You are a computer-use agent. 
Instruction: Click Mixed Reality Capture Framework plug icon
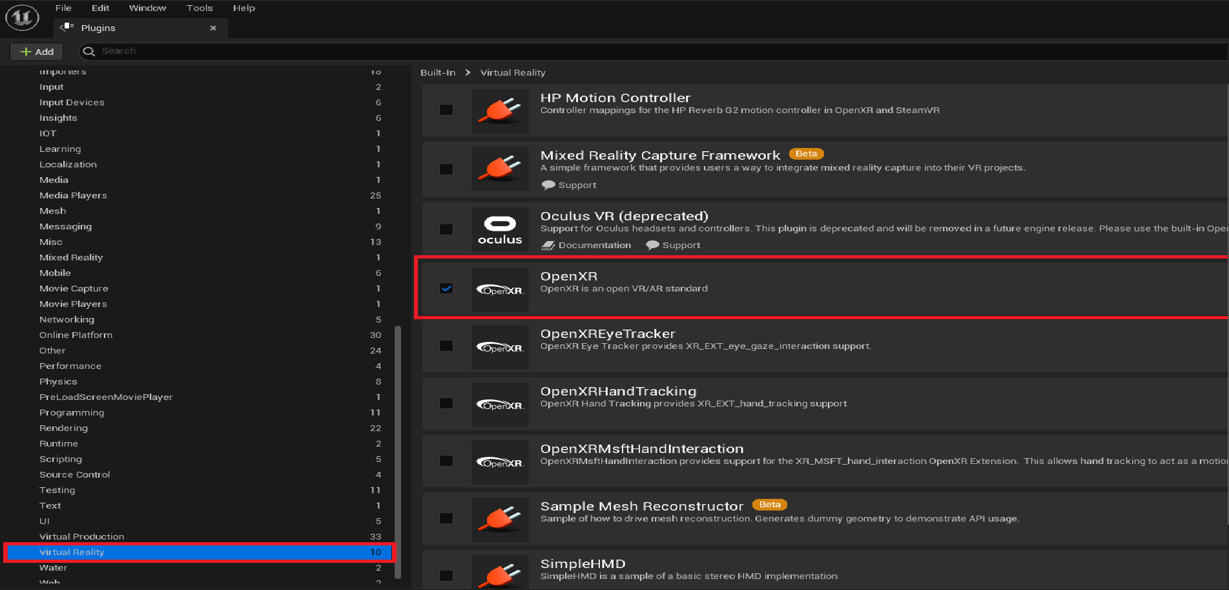tap(500, 169)
